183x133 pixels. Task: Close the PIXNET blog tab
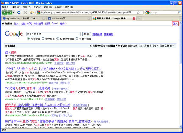point(44,19)
